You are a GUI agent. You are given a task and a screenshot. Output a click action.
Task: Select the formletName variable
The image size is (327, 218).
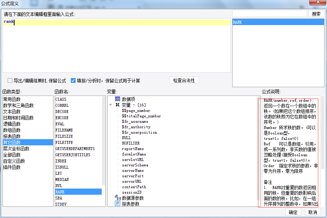pyautogui.click(x=134, y=154)
